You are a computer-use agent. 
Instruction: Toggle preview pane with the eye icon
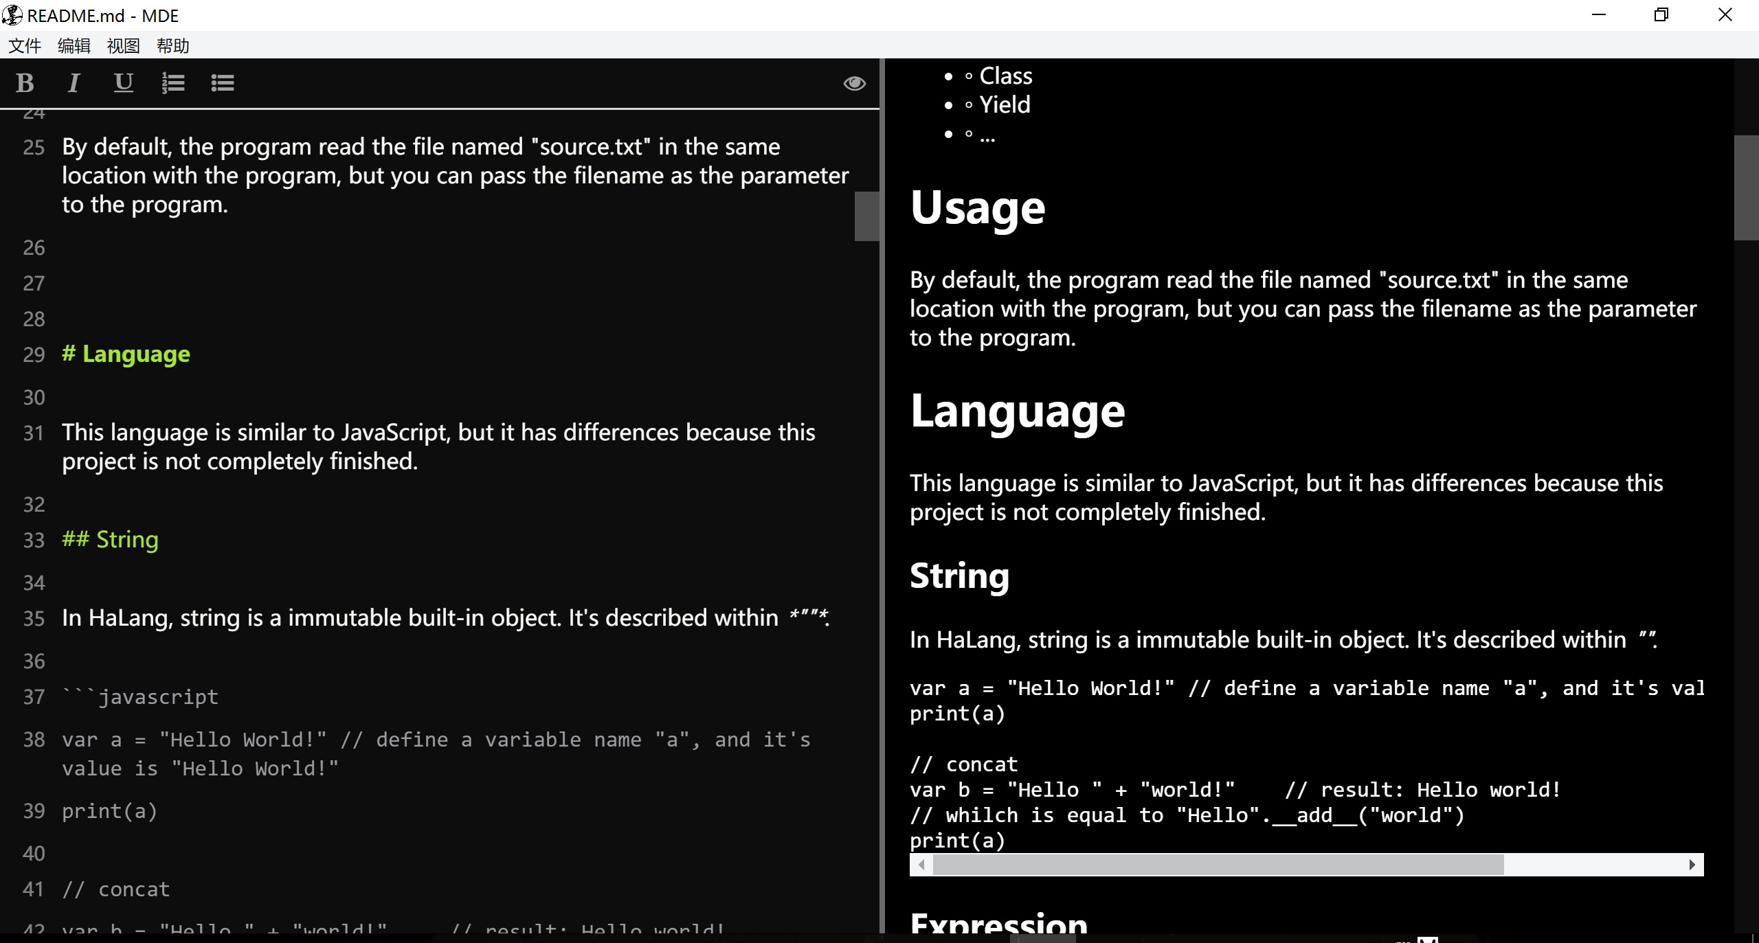(854, 83)
